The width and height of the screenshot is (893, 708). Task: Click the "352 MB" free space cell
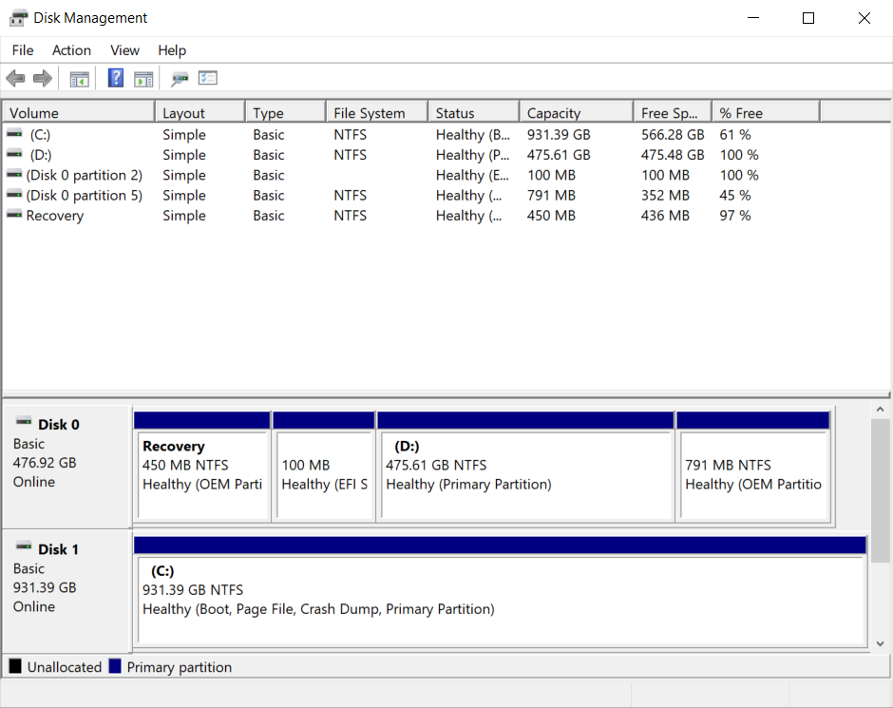[665, 196]
